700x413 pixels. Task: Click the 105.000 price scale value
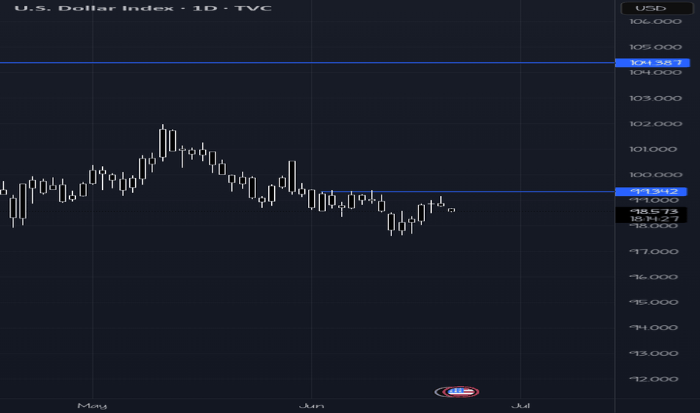pos(656,47)
